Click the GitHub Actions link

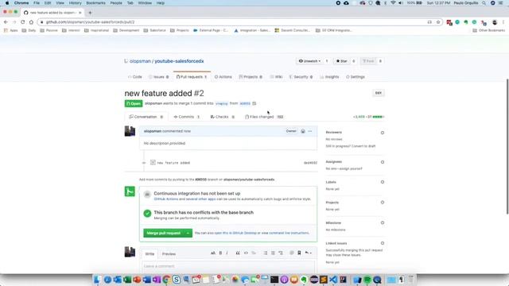pos(166,199)
